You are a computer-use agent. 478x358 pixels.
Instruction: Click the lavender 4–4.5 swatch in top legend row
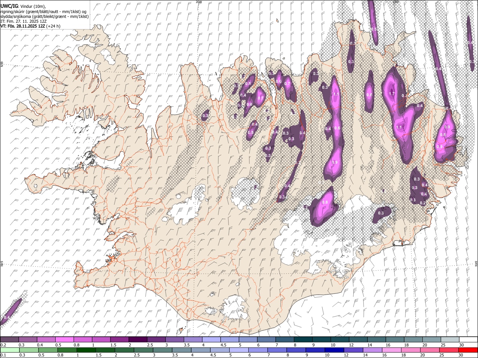(211, 339)
